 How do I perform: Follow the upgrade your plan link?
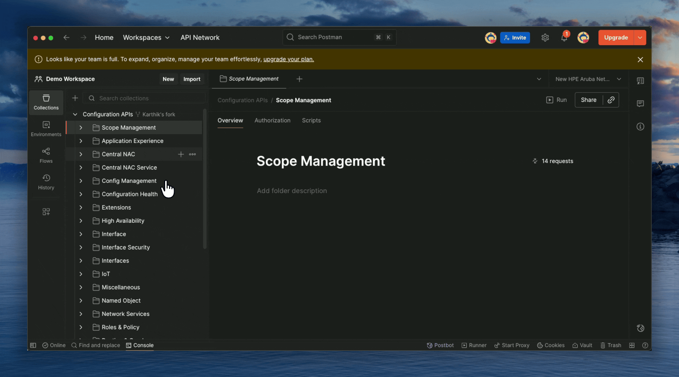coord(289,59)
